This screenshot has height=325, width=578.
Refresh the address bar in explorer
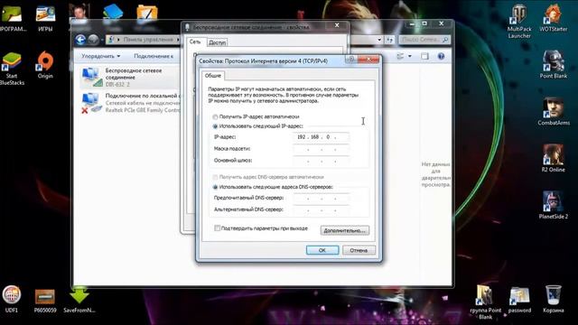pos(390,40)
